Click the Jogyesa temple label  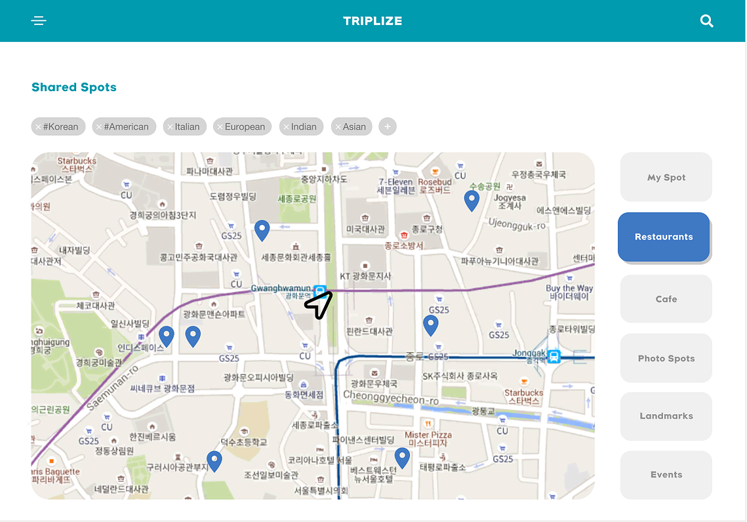tap(510, 201)
